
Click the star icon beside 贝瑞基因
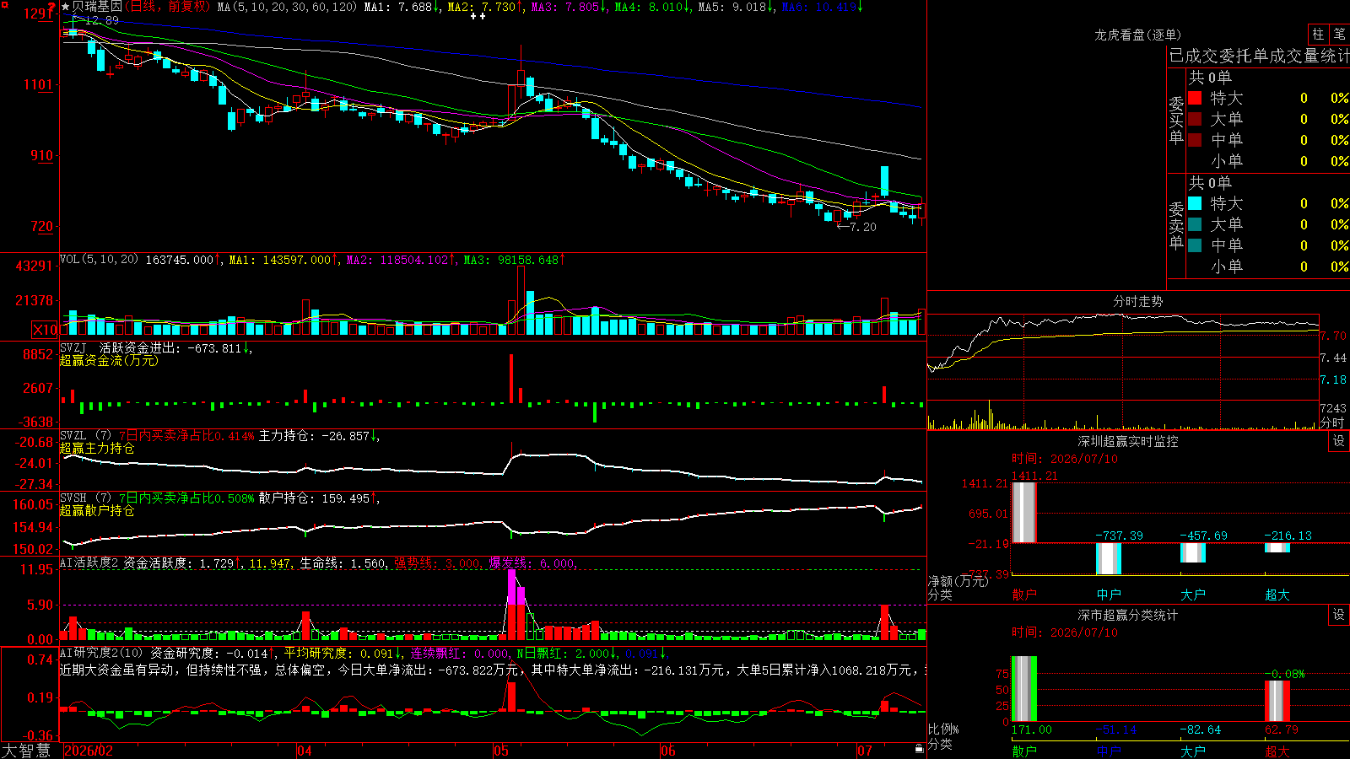66,7
